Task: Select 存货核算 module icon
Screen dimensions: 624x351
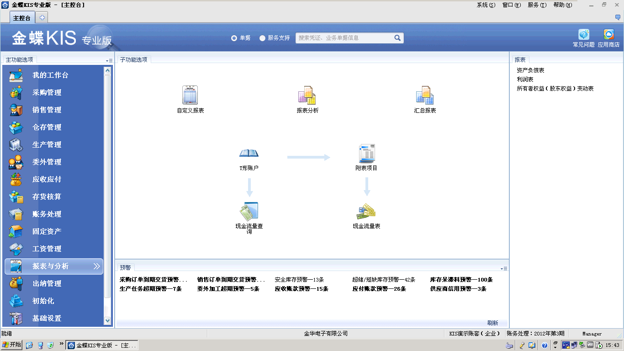Action: (16, 197)
